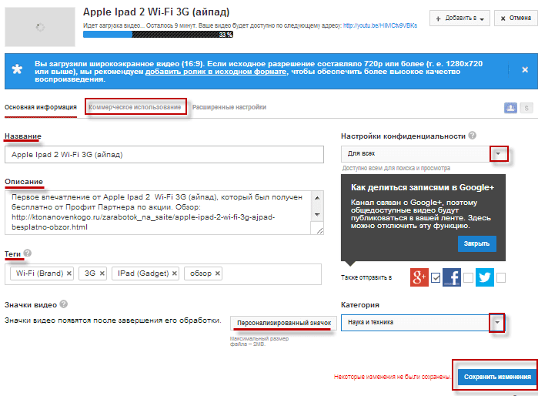This screenshot has height=396, width=538.
Task: Open the youtu.be video address link
Action: [x=380, y=25]
